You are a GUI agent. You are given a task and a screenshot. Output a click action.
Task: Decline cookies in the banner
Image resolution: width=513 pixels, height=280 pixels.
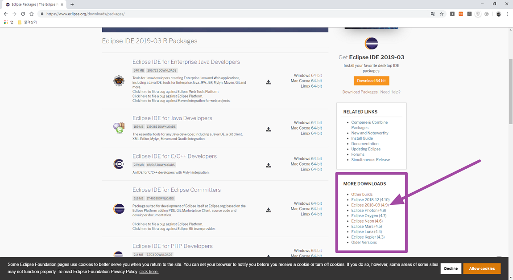[x=451, y=268]
